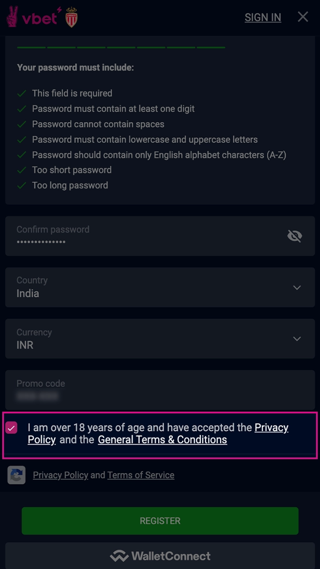Open the Country dropdown showing India

coord(151,287)
